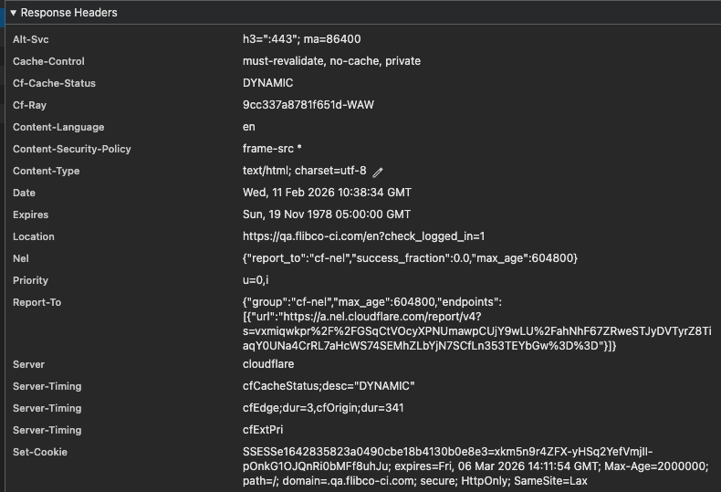The image size is (721, 492).
Task: Click the Priority header value u=0,i
Action: click(256, 280)
